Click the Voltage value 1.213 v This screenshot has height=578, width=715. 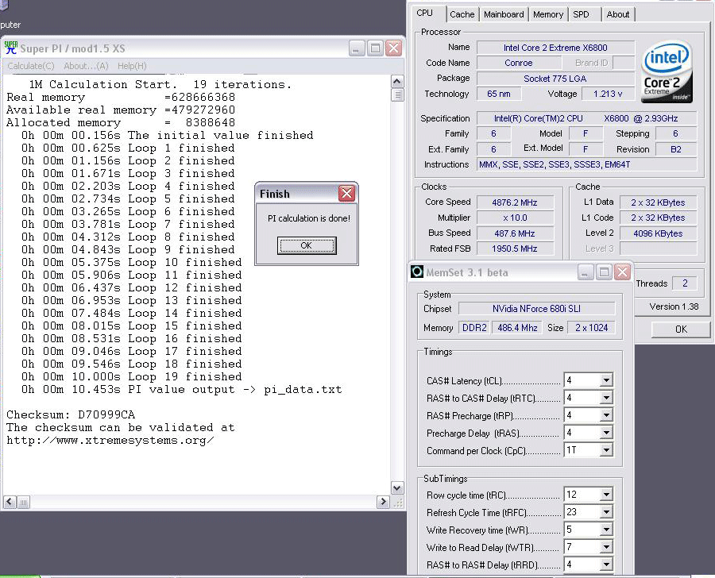[608, 94]
